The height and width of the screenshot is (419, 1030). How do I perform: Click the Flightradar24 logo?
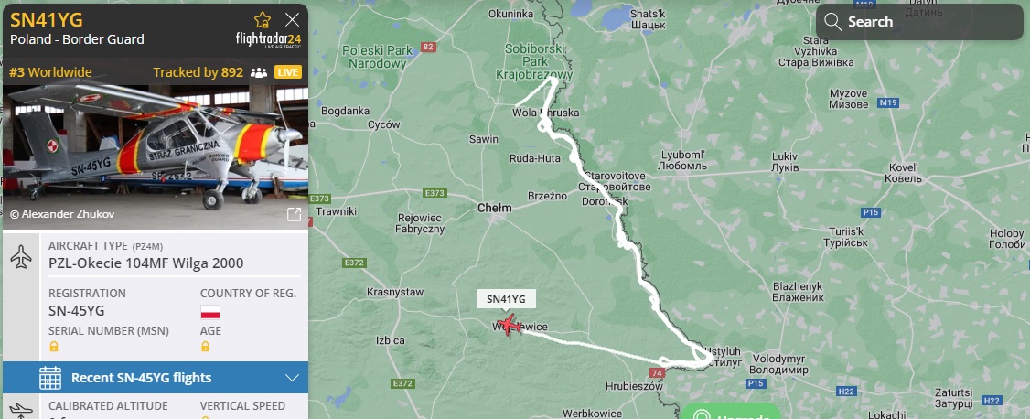click(268, 39)
